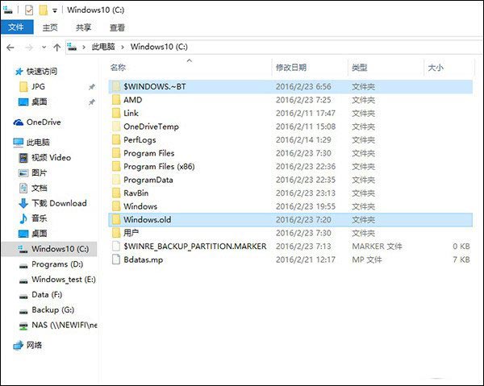The width and height of the screenshot is (484, 386).
Task: Click the PerfLogs folder icon
Action: (116, 140)
